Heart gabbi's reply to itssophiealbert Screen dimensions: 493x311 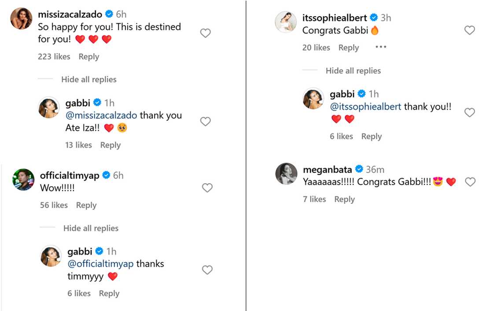coord(470,113)
